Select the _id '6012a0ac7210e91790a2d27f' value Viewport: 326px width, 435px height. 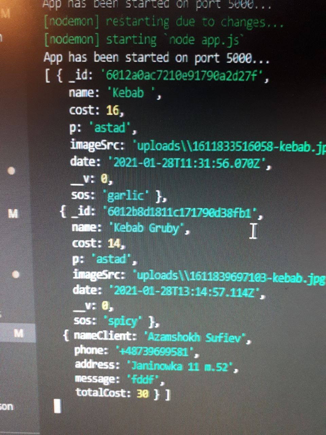pos(183,76)
